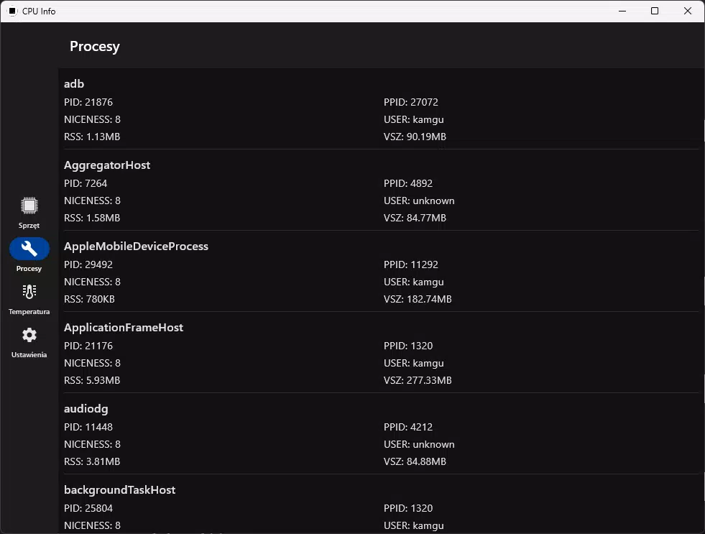Select the AppleMobileDeviceProcess name
The image size is (705, 534).
137,247
